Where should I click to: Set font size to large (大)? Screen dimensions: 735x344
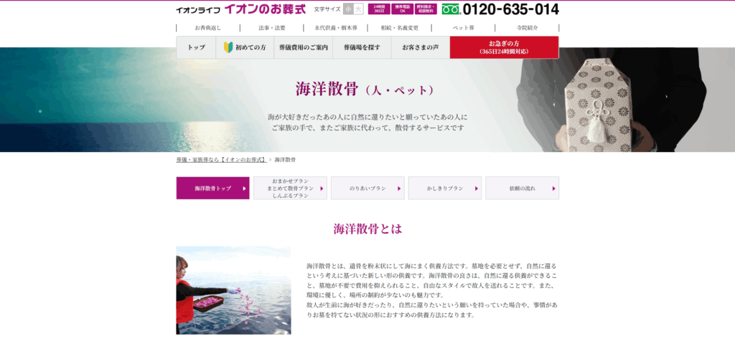[x=359, y=9]
